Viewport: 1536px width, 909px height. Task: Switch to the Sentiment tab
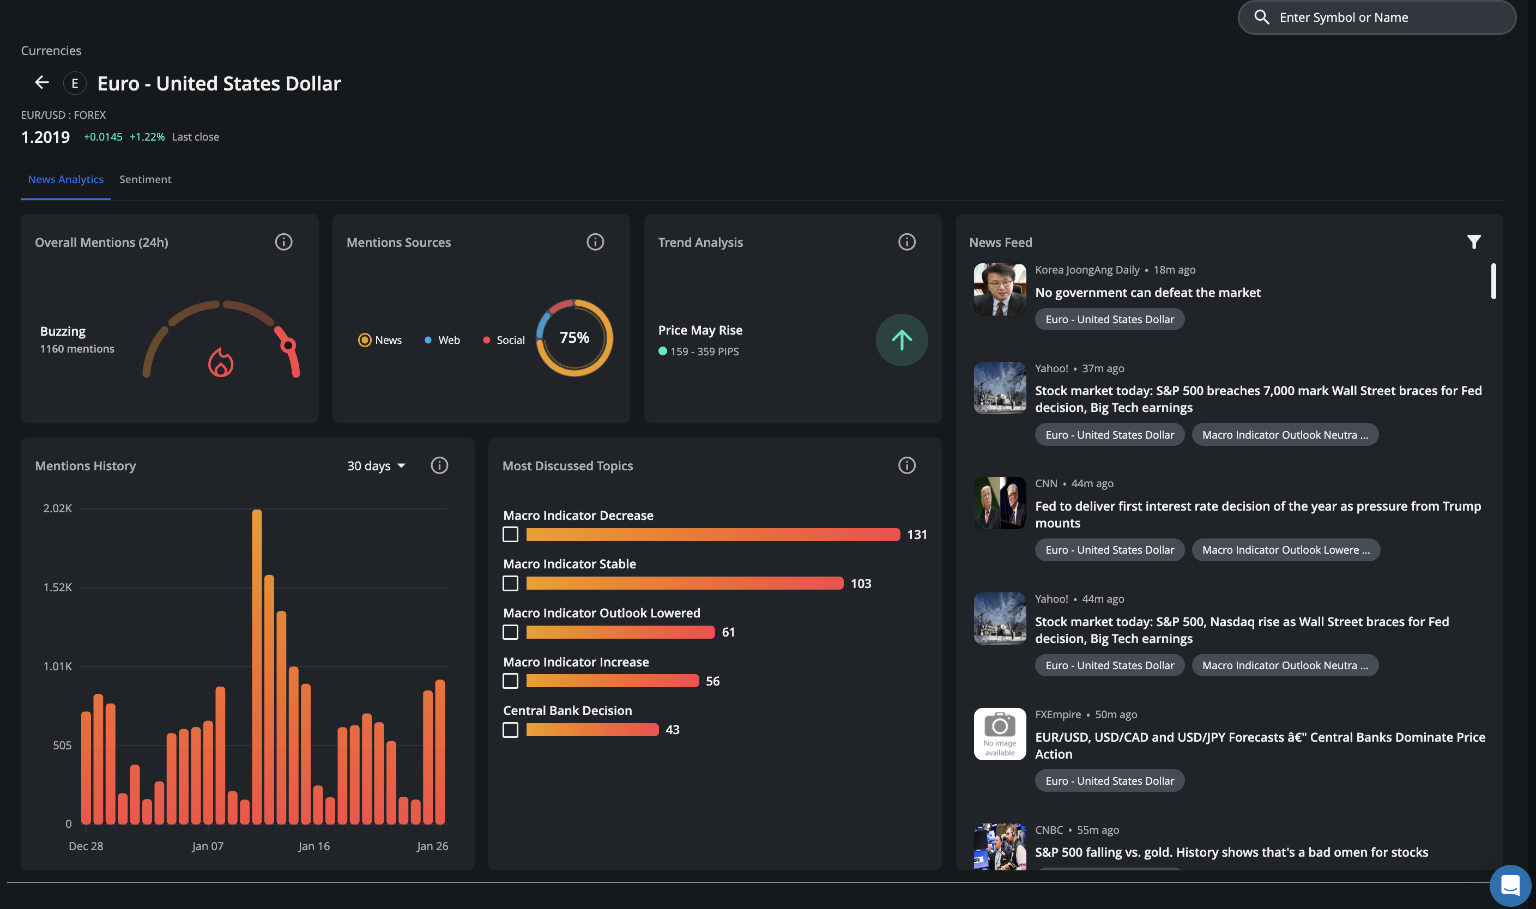point(145,179)
